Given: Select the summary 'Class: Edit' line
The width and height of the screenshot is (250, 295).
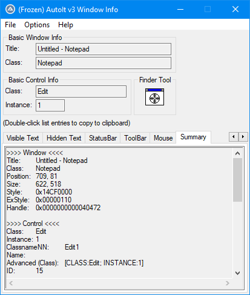Looking at the screenshot, I should (x=27, y=231).
